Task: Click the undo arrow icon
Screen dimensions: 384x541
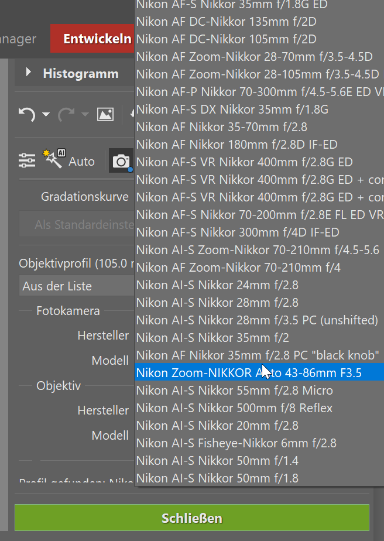Action: [26, 114]
